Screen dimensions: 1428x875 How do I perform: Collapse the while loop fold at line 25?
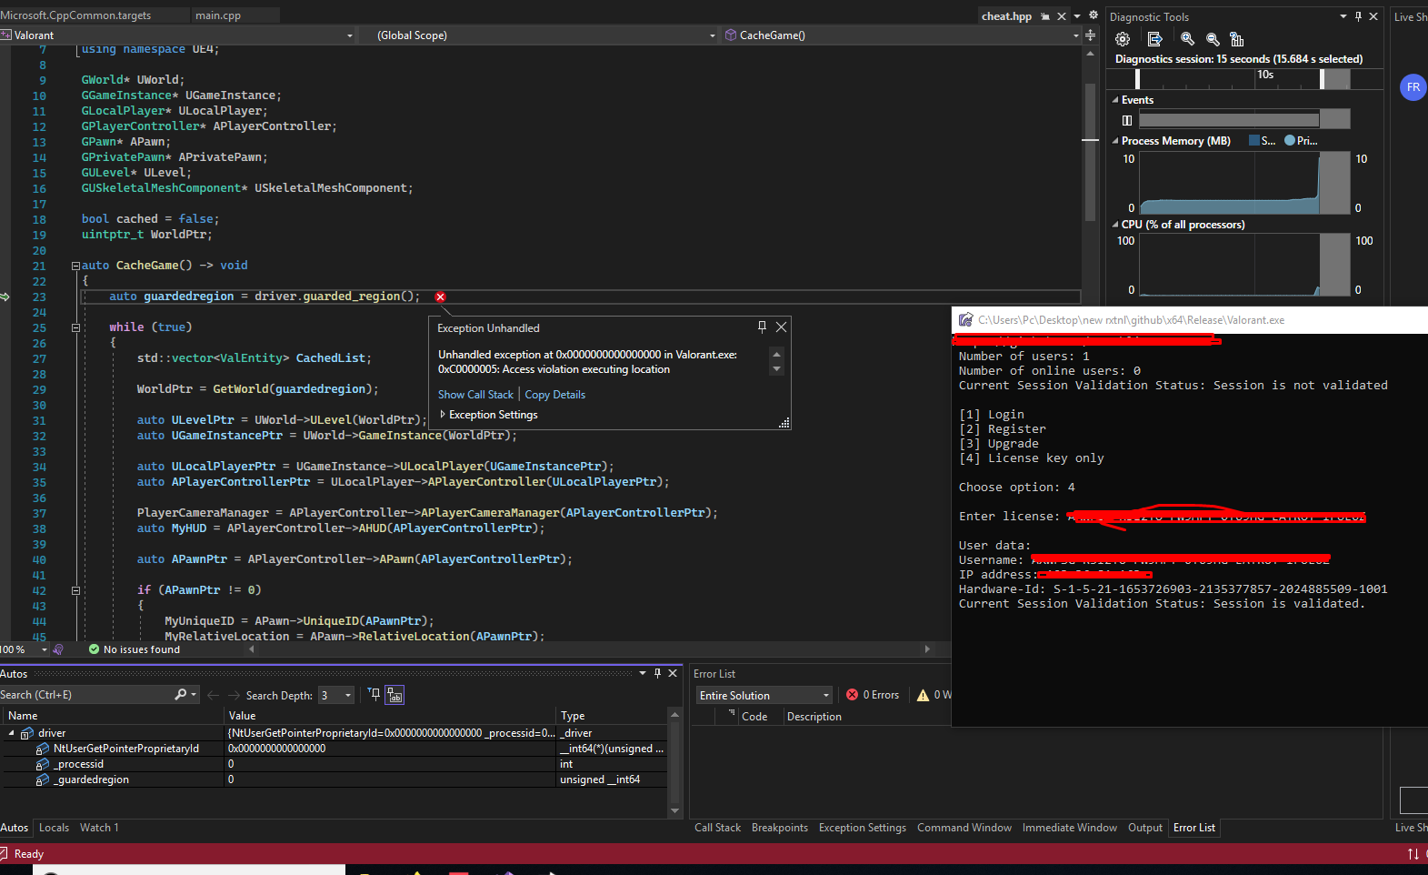[75, 327]
